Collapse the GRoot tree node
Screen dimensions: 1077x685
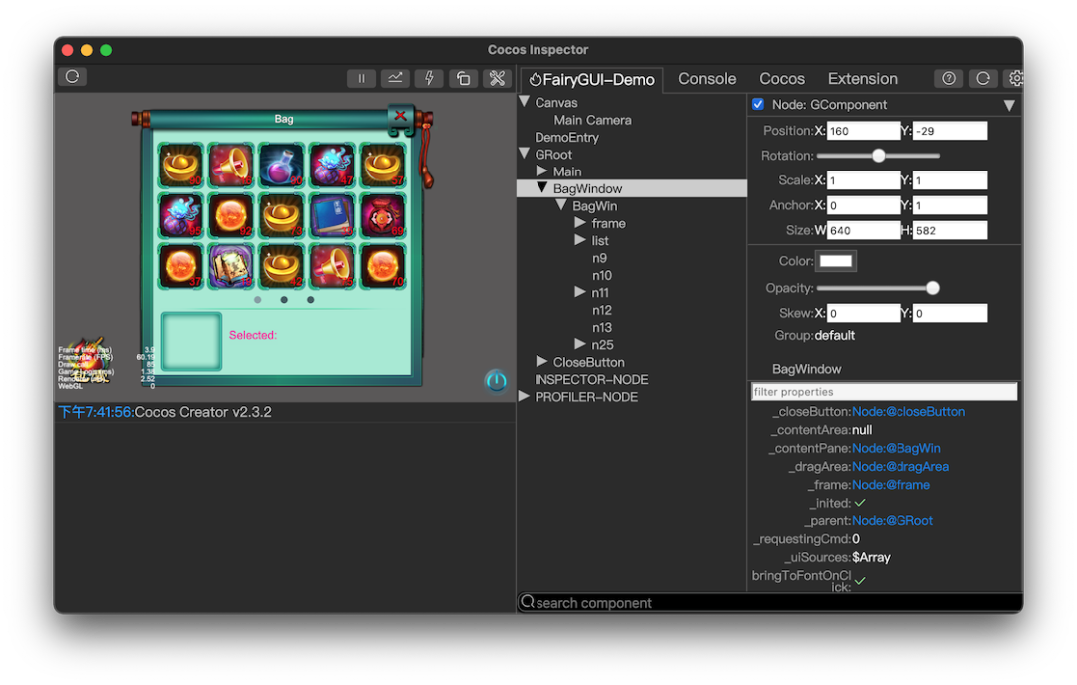click(x=525, y=154)
